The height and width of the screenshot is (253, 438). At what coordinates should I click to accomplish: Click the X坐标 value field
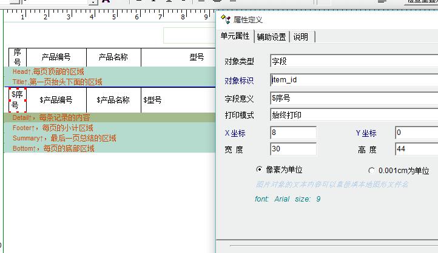coord(293,133)
